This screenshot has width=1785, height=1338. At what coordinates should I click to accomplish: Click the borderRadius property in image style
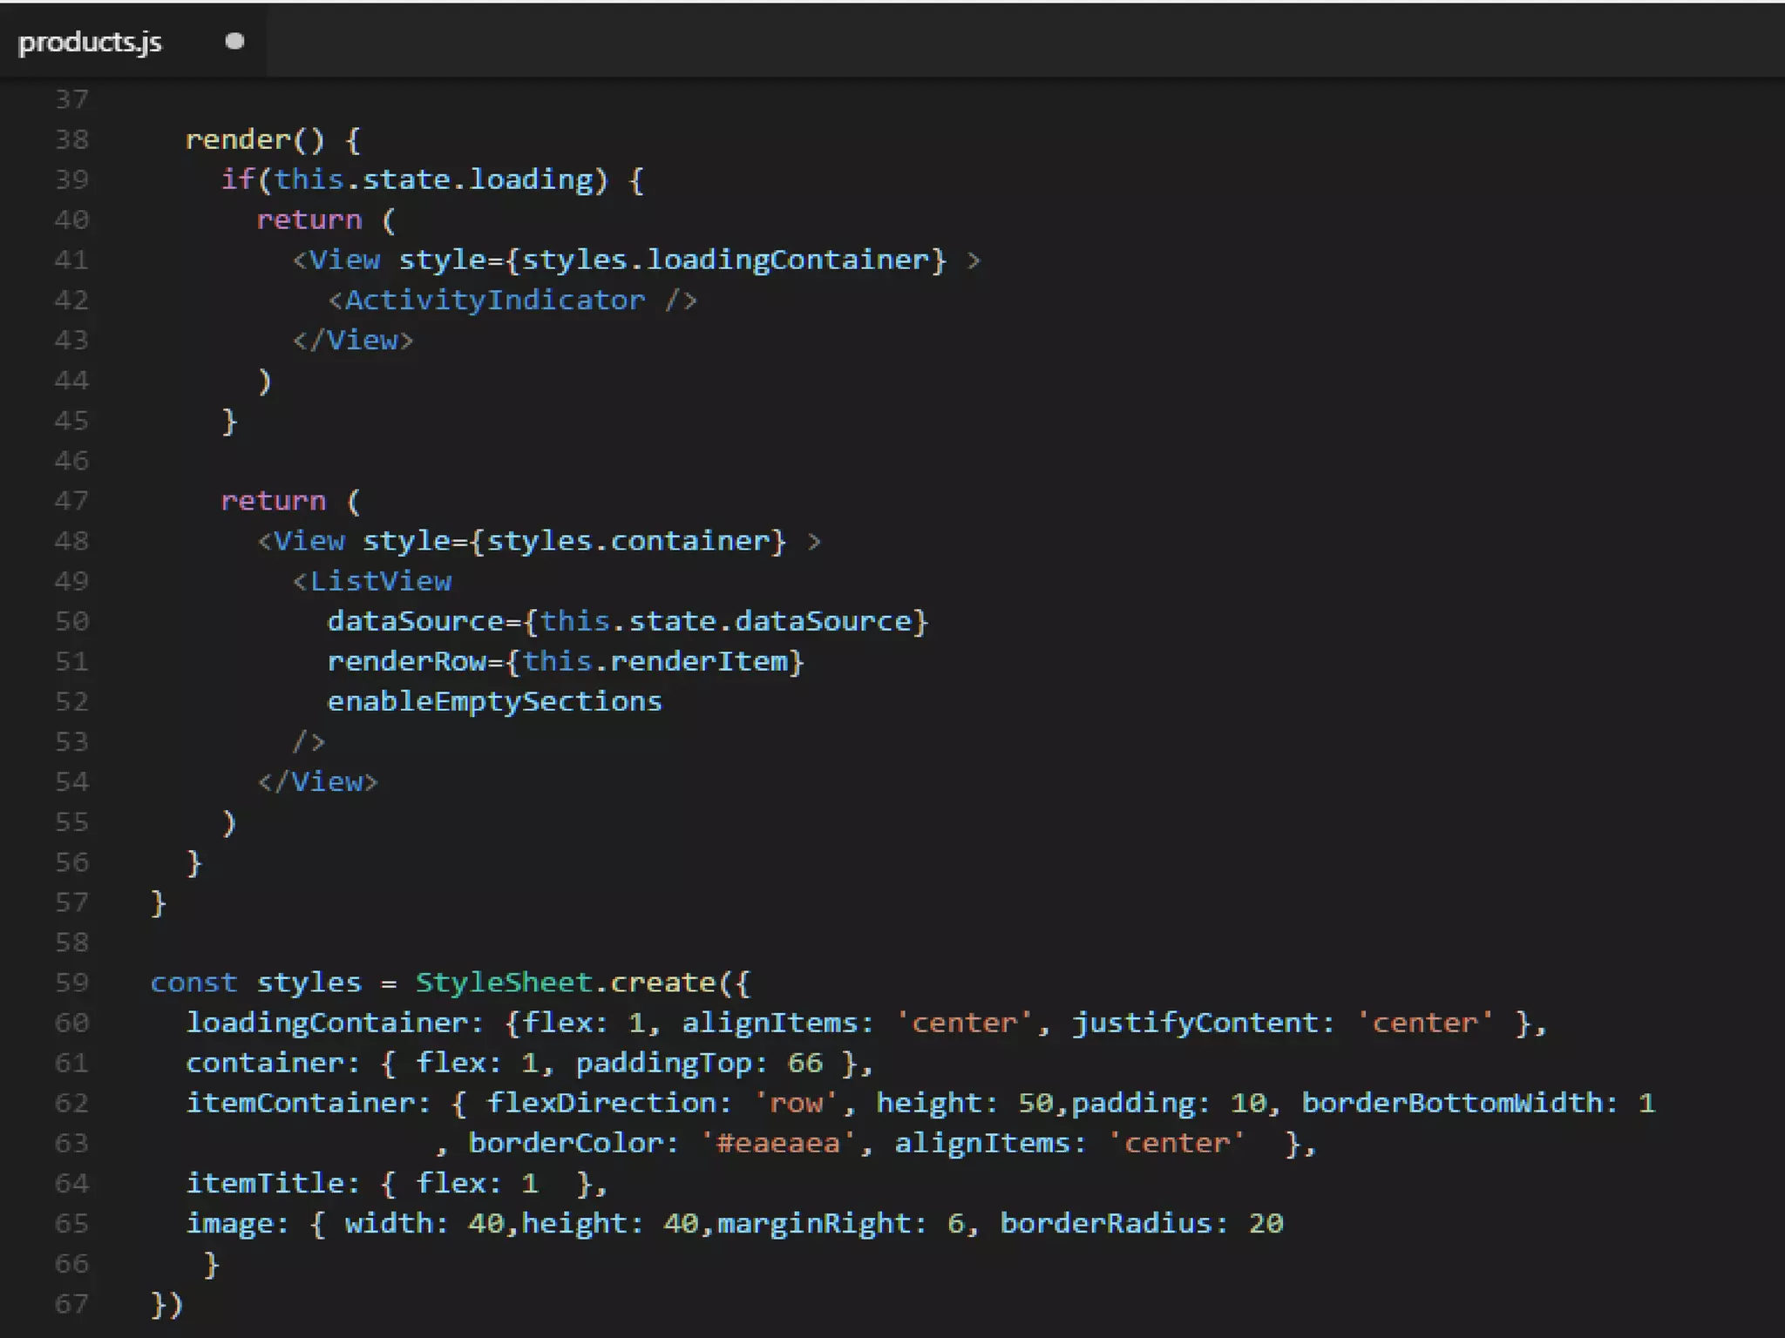[x=1104, y=1224]
